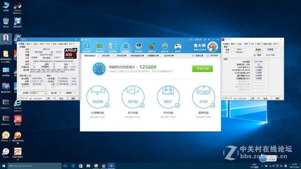Select the 显卡排行榜 tab in Ludashi
This screenshot has height=169, width=301.
tap(169, 56)
